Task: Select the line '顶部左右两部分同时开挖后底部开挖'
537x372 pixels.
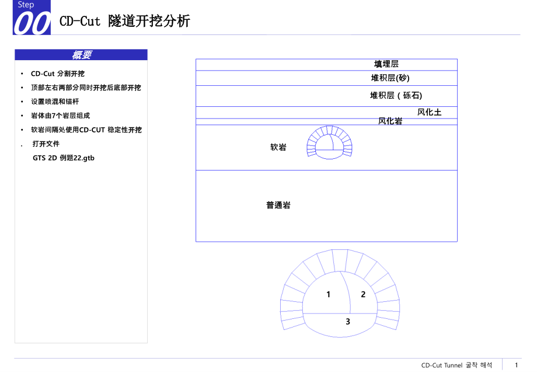Action: pos(86,88)
